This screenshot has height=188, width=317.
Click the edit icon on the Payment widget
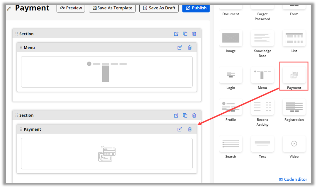click(179, 129)
